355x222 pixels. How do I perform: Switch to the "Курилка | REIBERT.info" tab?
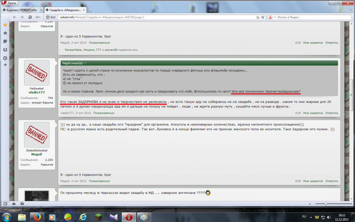pos(22,10)
